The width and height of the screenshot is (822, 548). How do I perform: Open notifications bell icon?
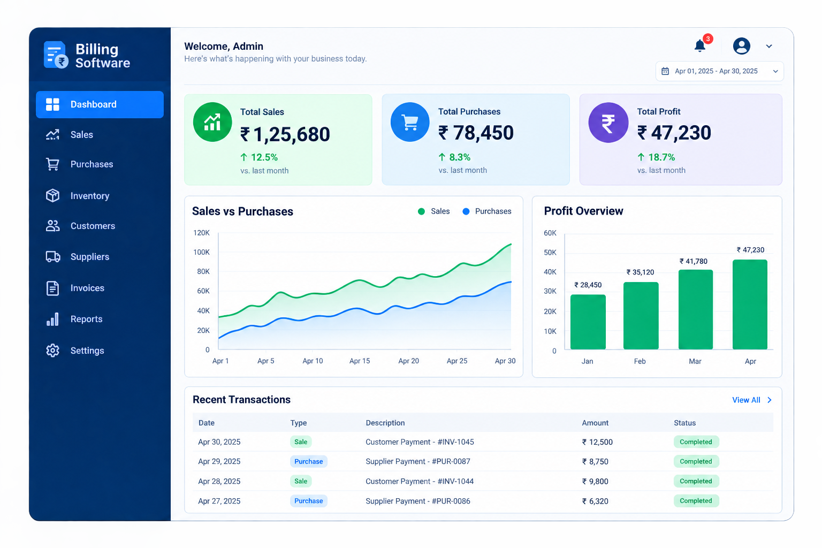pos(700,46)
